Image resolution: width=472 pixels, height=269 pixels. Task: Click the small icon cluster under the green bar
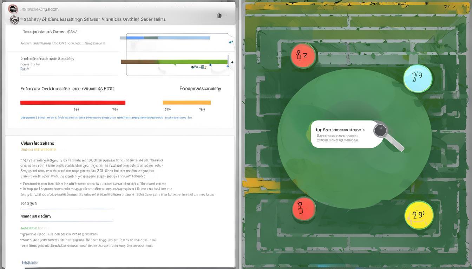199,67
